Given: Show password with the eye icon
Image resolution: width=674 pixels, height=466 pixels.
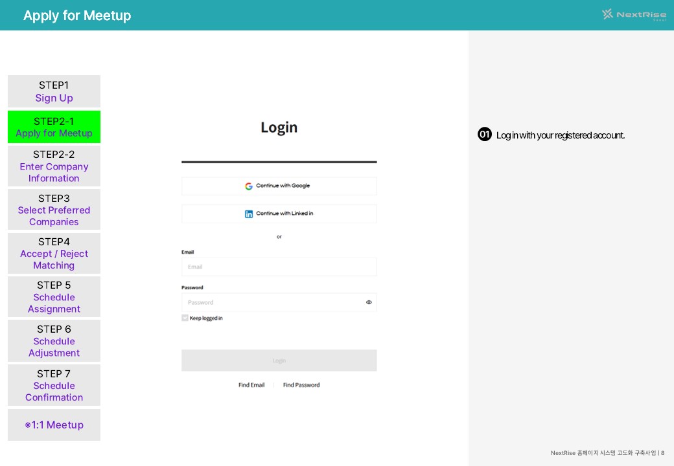Looking at the screenshot, I should coord(369,302).
